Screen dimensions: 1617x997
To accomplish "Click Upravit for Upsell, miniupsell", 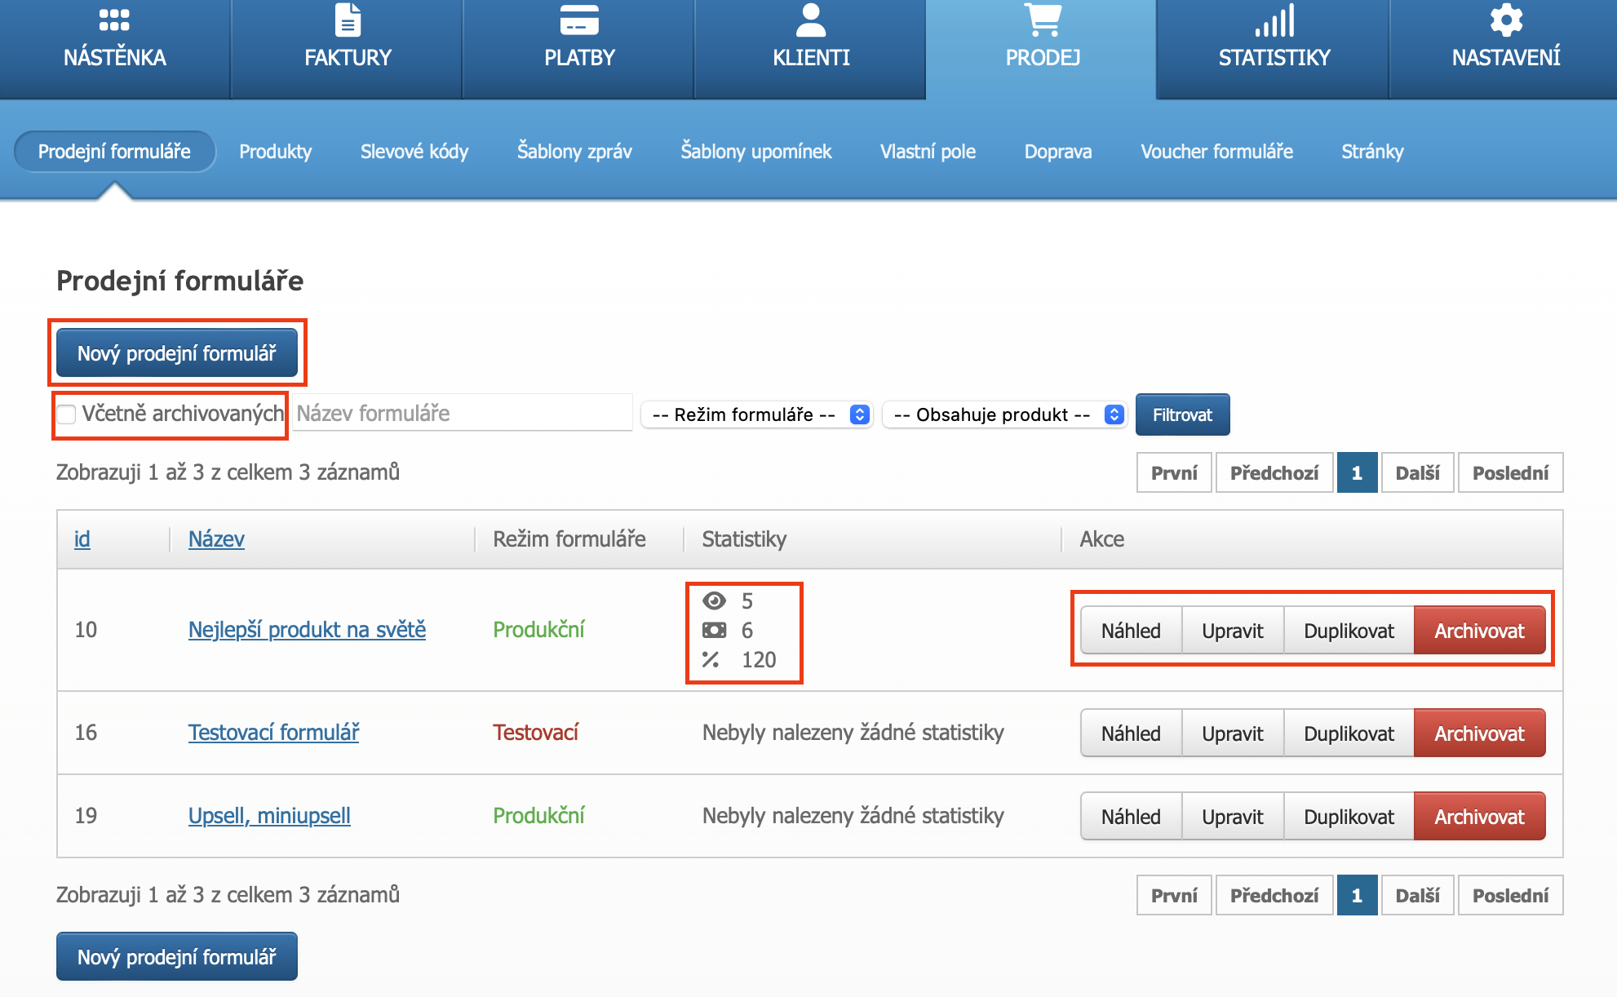I will point(1232,816).
